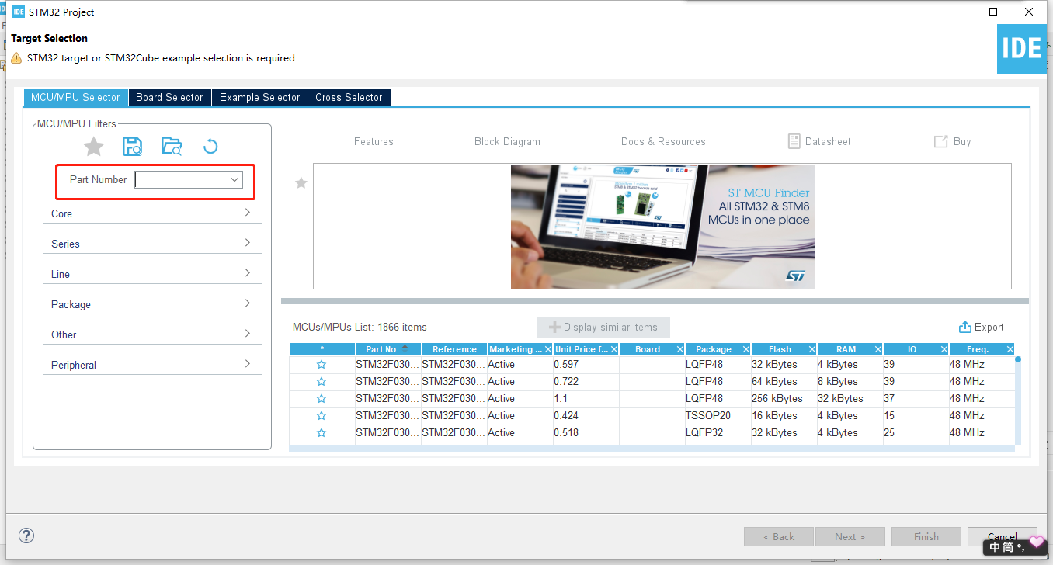
Task: Star the 0.597 price MCU row
Action: 321,364
